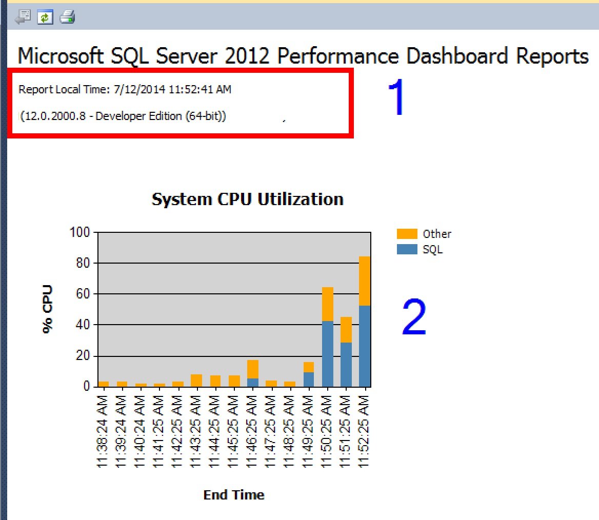Screen dimensions: 599x520
Task: Click the blue SQL bar at 11:49:25 AM
Action: 309,379
